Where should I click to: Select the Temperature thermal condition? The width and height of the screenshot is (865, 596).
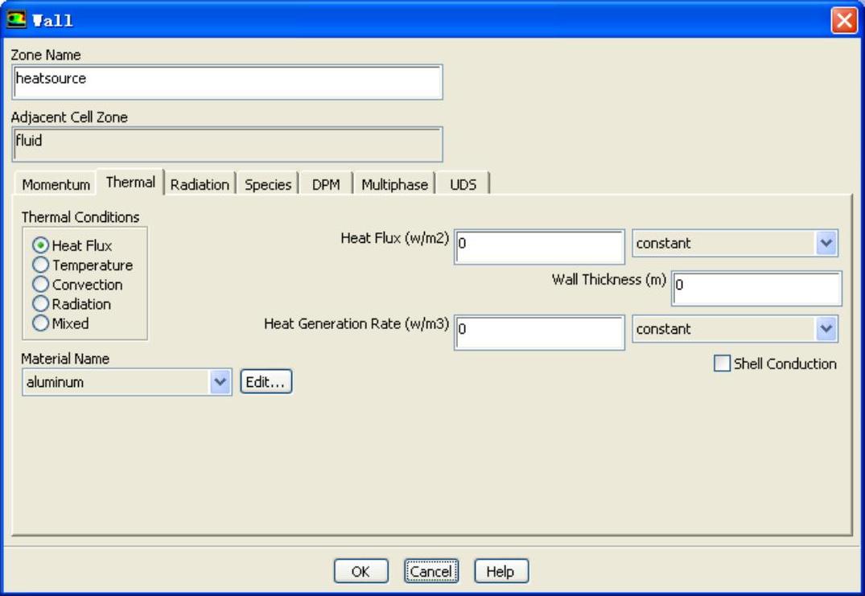tap(39, 265)
